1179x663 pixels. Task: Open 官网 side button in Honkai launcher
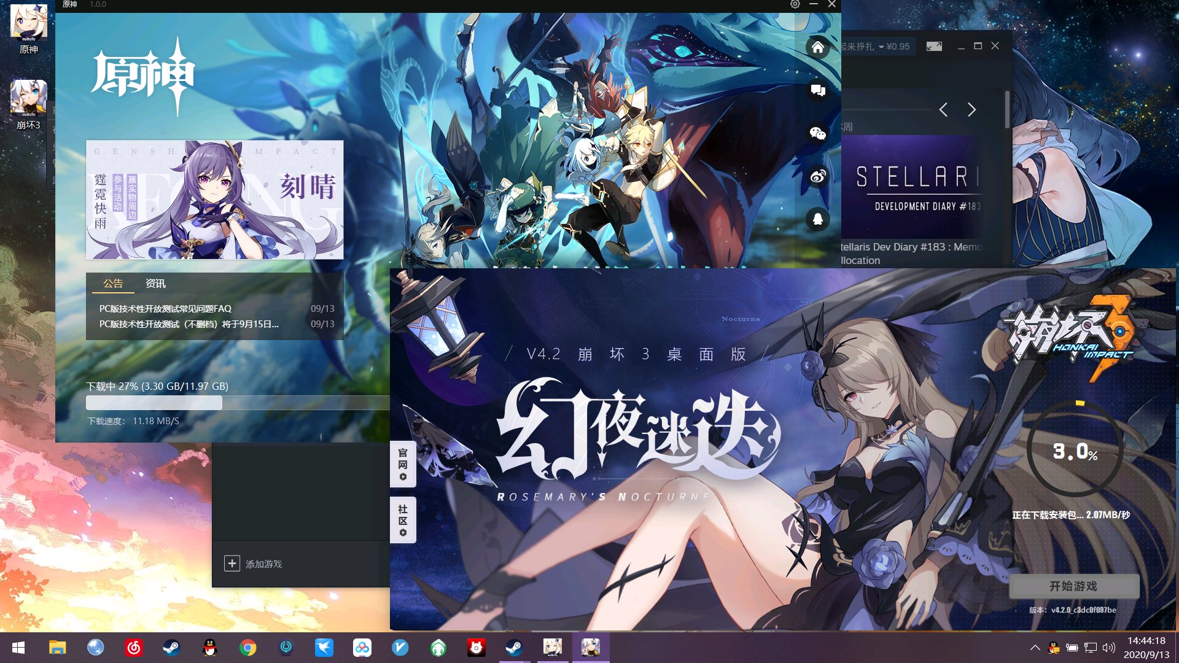coord(403,464)
